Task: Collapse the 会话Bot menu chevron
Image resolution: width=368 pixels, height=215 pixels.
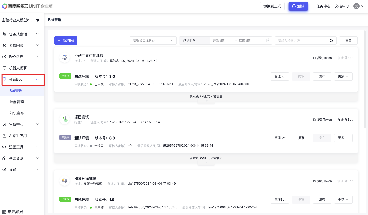Action: point(37,79)
